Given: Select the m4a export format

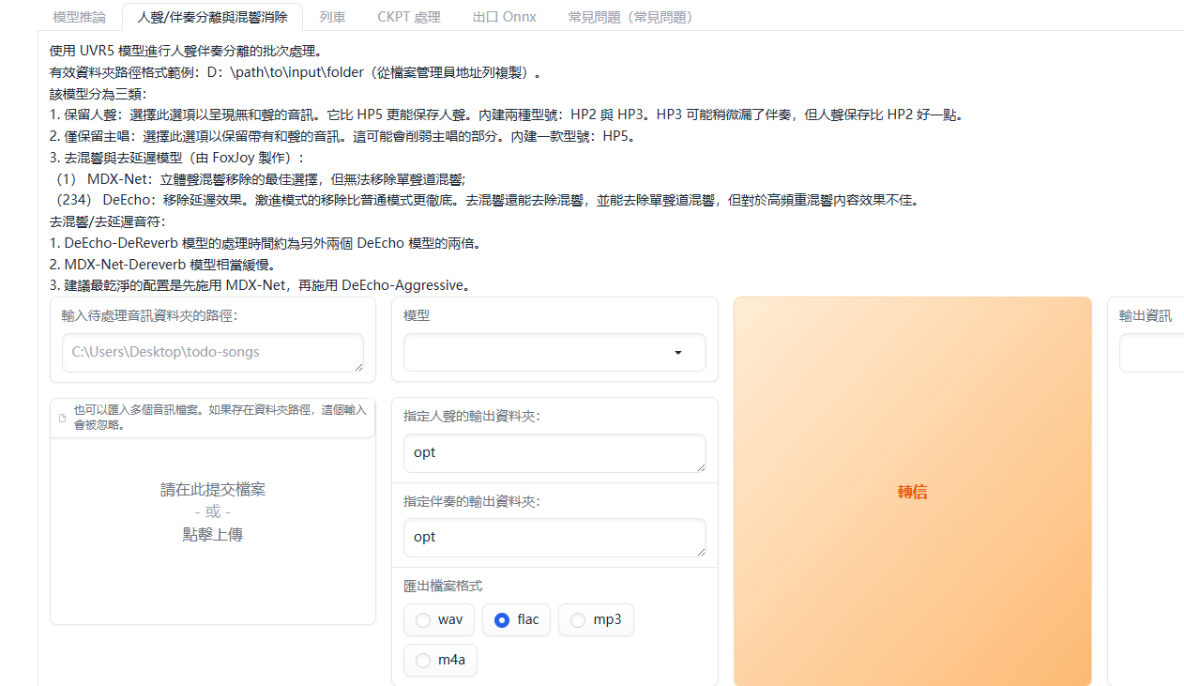Looking at the screenshot, I should pyautogui.click(x=440, y=661).
